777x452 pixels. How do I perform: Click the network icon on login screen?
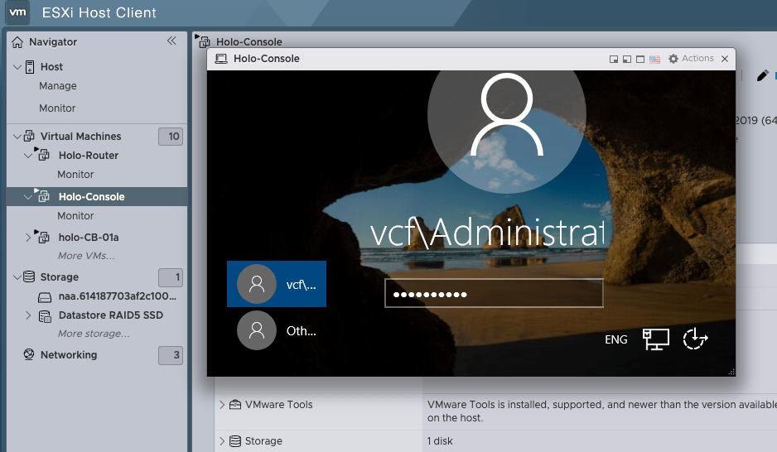click(656, 339)
